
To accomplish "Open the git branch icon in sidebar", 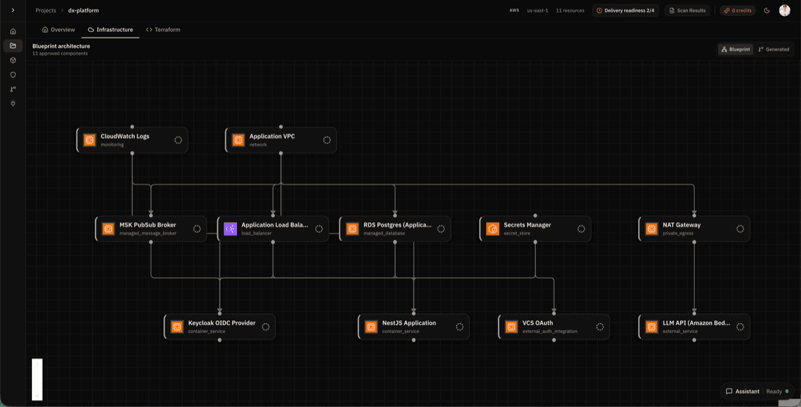I will click(x=13, y=89).
